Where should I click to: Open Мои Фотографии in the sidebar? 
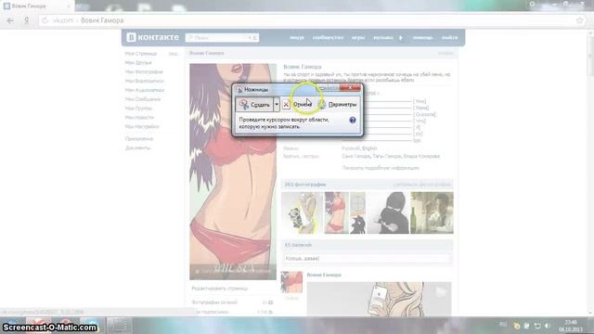click(x=144, y=72)
